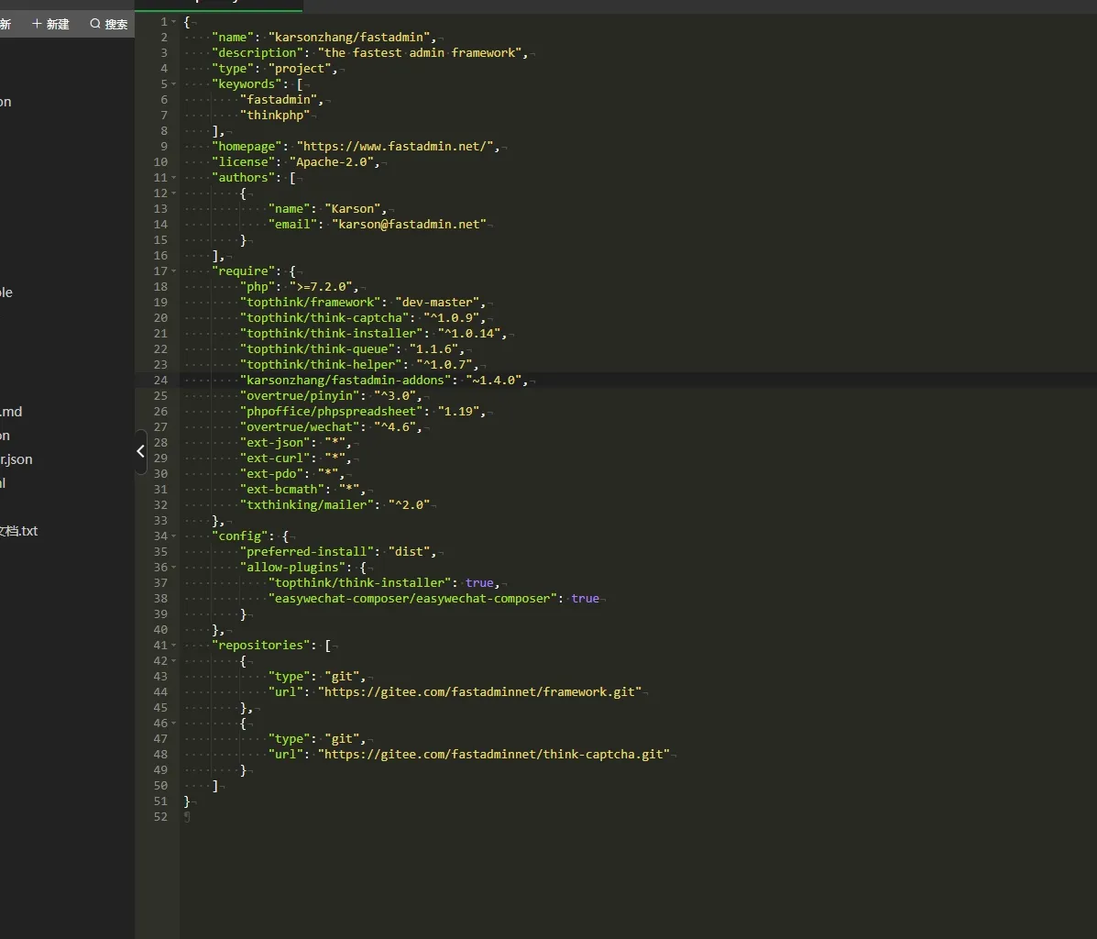Click line number 24 in the gutter
1097x939 pixels.
pos(160,381)
